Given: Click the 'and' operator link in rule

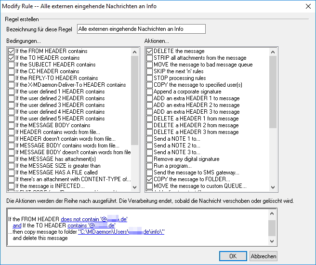Looking at the screenshot, I should pos(17,225).
